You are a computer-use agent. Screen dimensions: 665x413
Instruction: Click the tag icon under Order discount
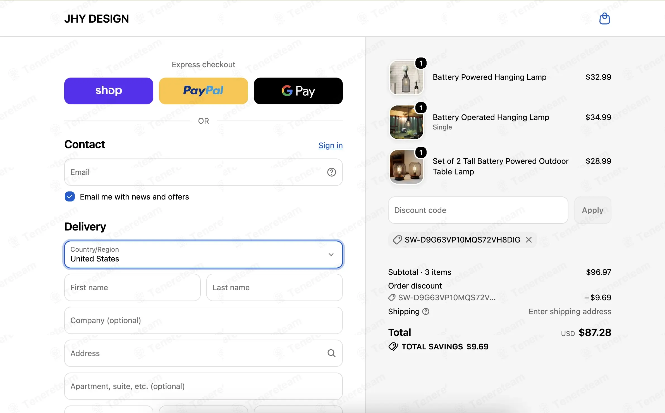(392, 298)
